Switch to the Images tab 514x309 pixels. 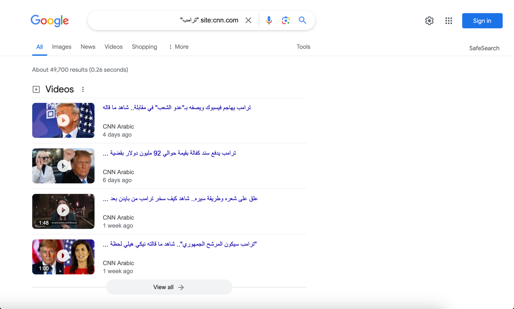62,47
